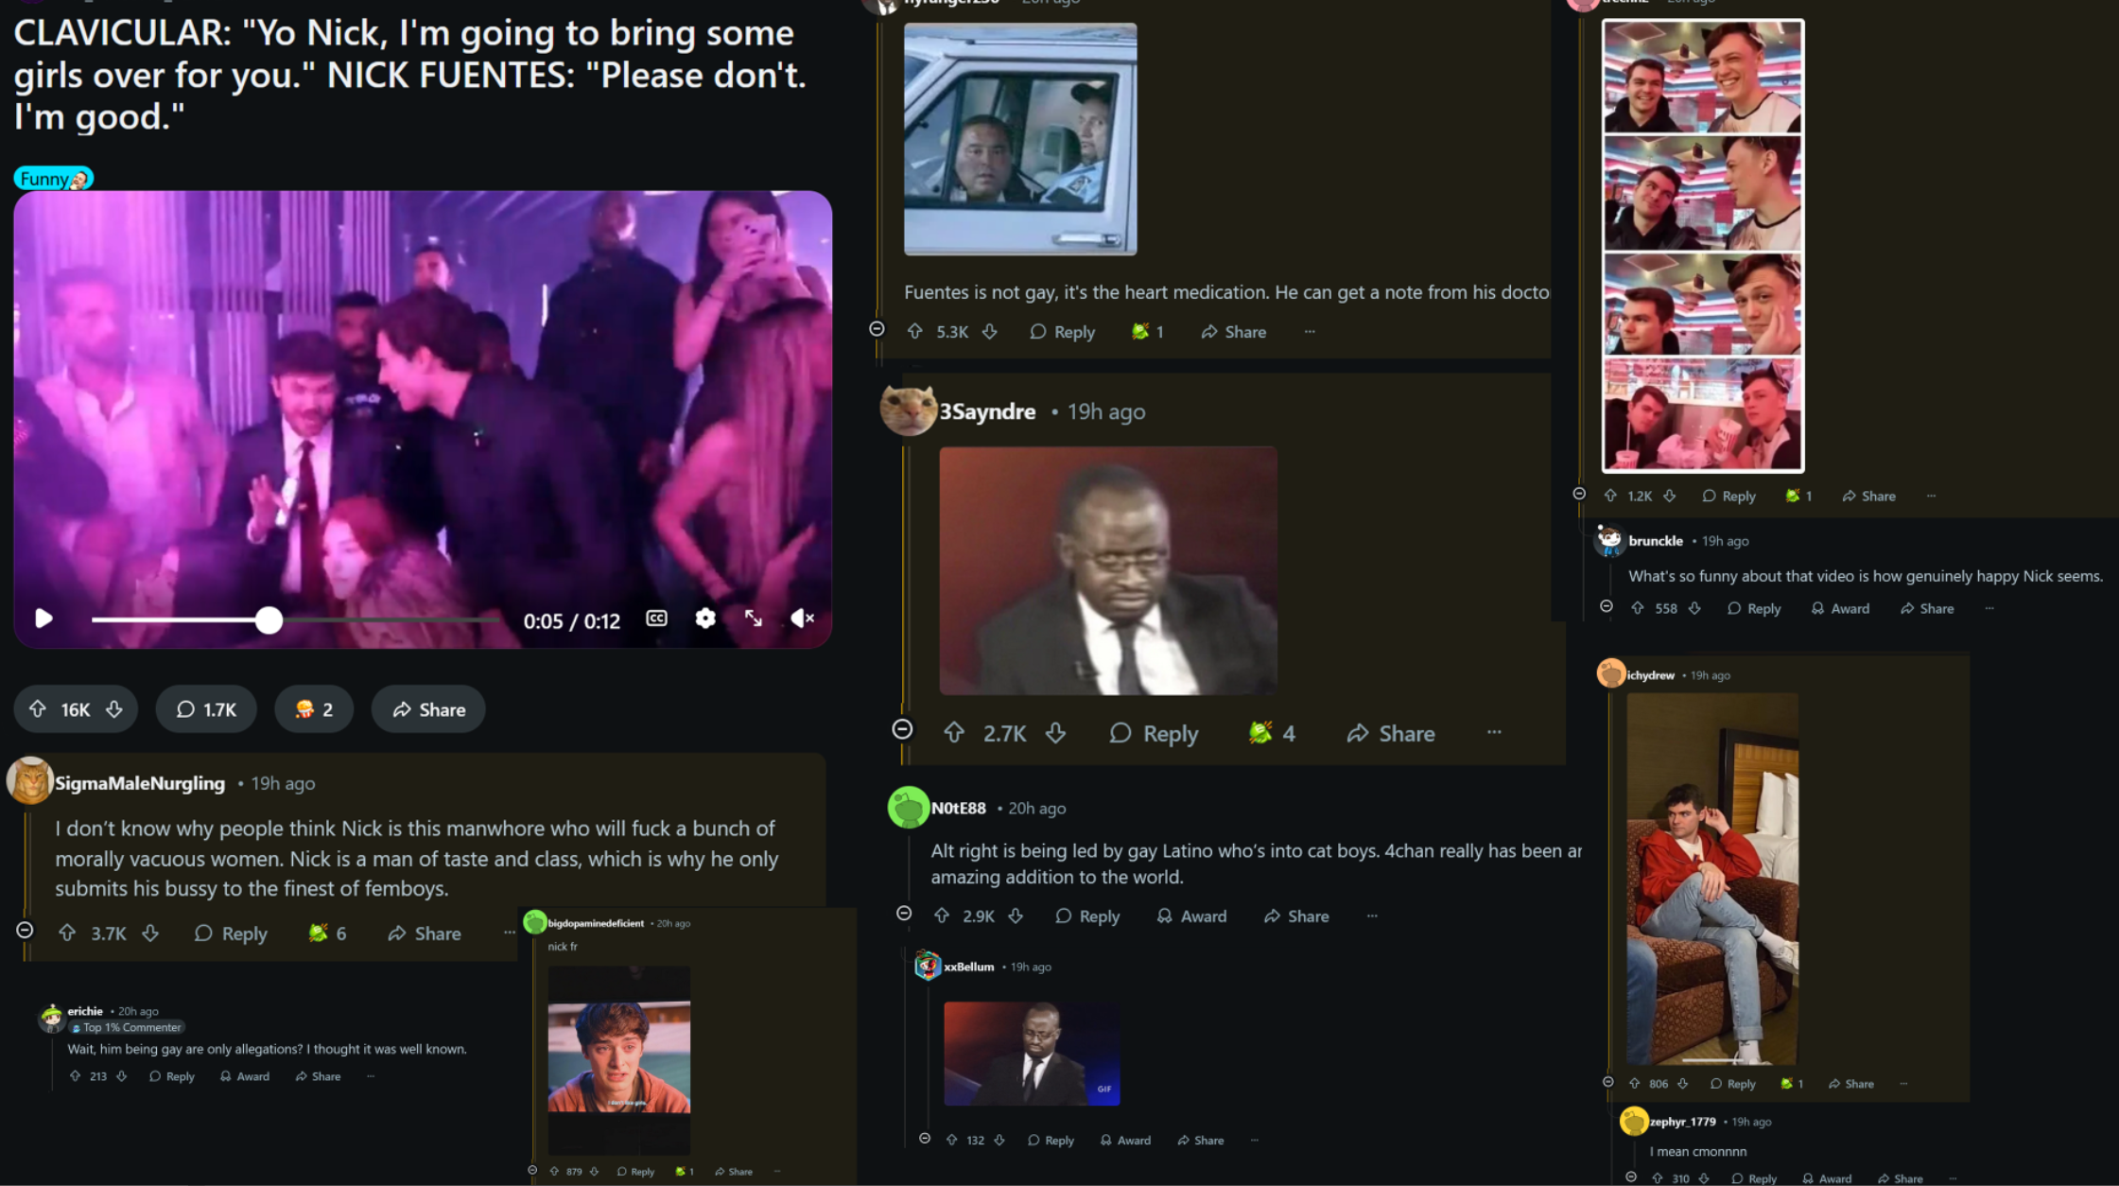Unmute the video audio

pos(802,619)
